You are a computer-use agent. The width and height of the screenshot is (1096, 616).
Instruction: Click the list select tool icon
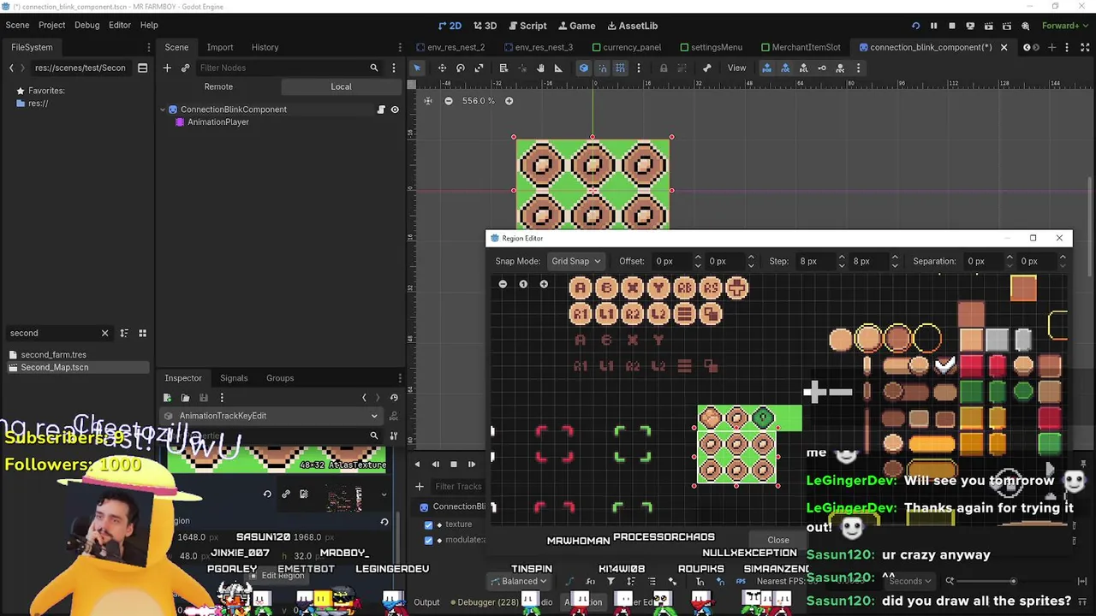pos(503,68)
